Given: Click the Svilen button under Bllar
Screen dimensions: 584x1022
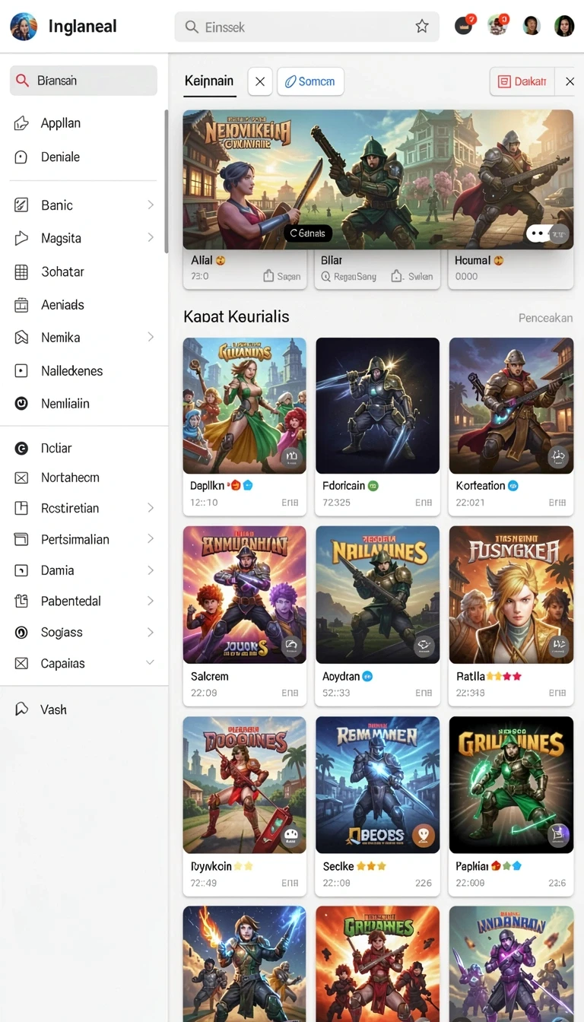Looking at the screenshot, I should click(x=412, y=277).
